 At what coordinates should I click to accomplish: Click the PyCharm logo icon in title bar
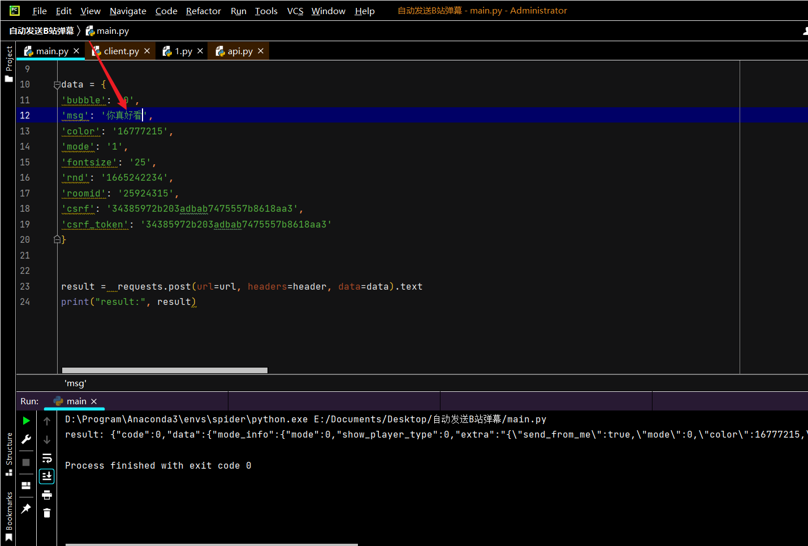[15, 10]
